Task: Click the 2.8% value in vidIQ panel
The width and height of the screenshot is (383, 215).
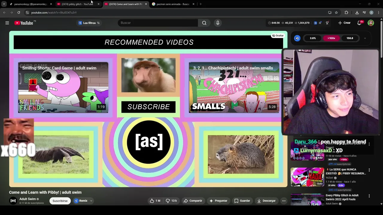Action: pos(313,38)
